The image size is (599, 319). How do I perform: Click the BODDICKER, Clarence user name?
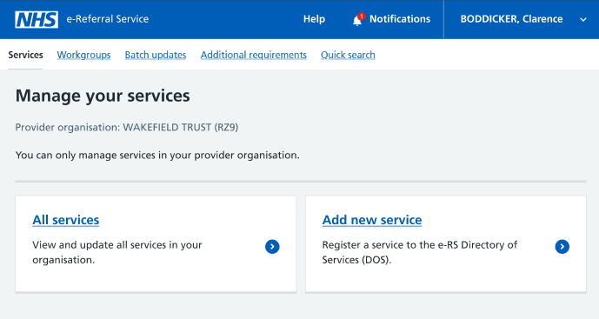point(511,19)
